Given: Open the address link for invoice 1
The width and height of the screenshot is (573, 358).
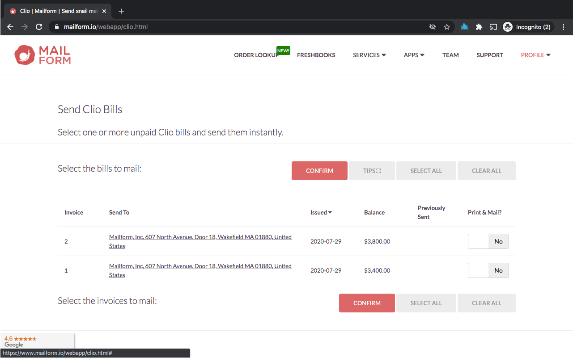Looking at the screenshot, I should [200, 270].
